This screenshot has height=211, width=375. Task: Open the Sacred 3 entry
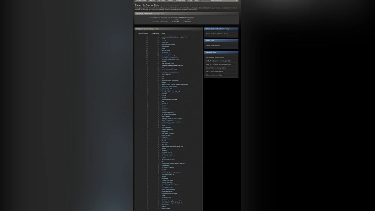click(x=164, y=150)
